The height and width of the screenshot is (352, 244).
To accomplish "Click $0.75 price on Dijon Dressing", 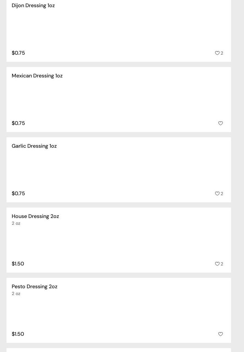I will 18,53.
